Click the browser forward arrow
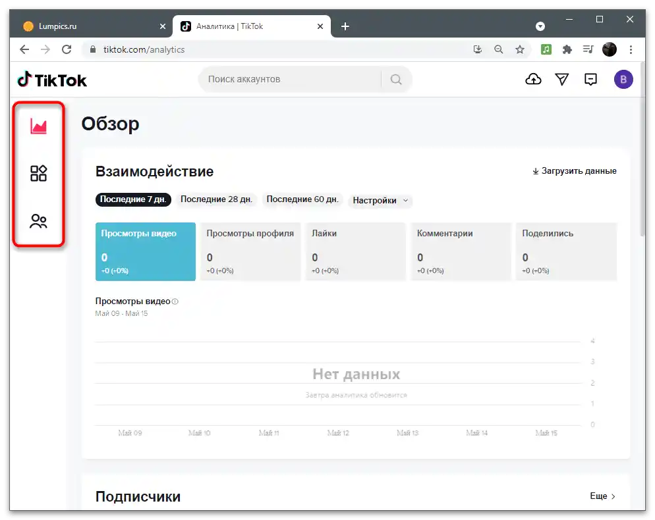Image resolution: width=655 pixels, height=520 pixels. click(x=45, y=49)
